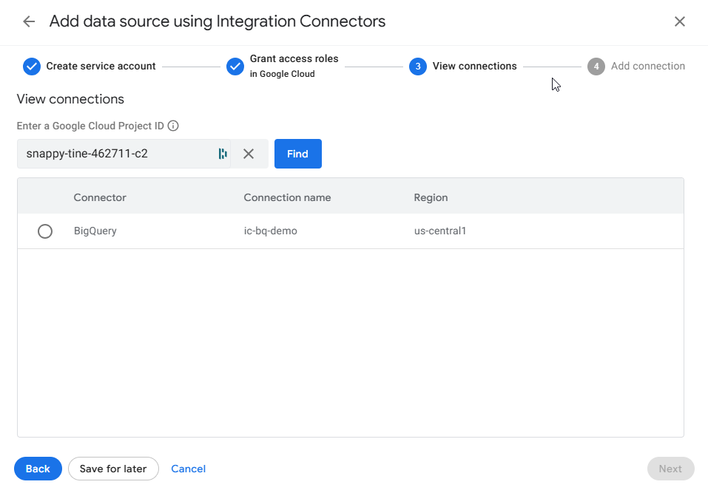Select the BigQuery connection radio button
This screenshot has width=708, height=493.
[x=45, y=231]
